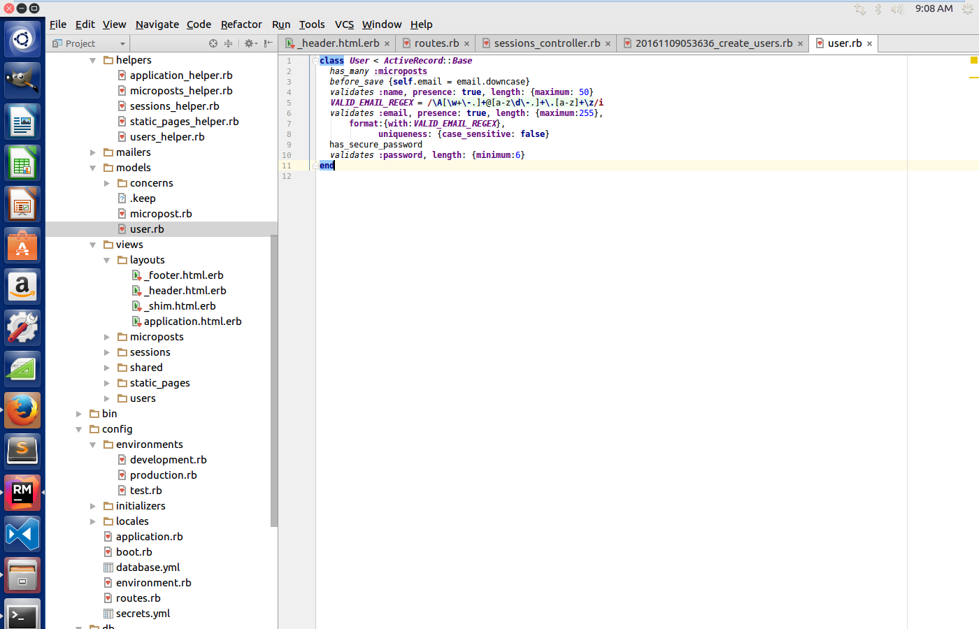Open the system session gear menu

coord(968,9)
